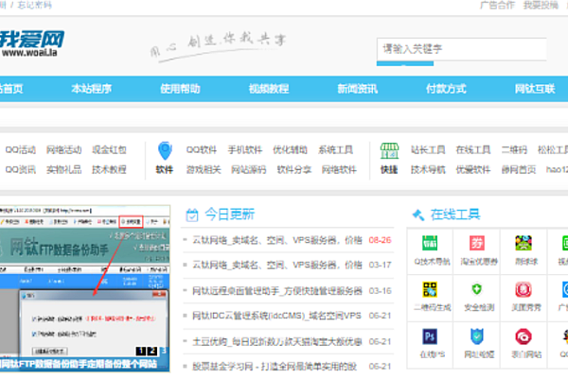Open the 广告合作 link in top bar

pos(496,5)
